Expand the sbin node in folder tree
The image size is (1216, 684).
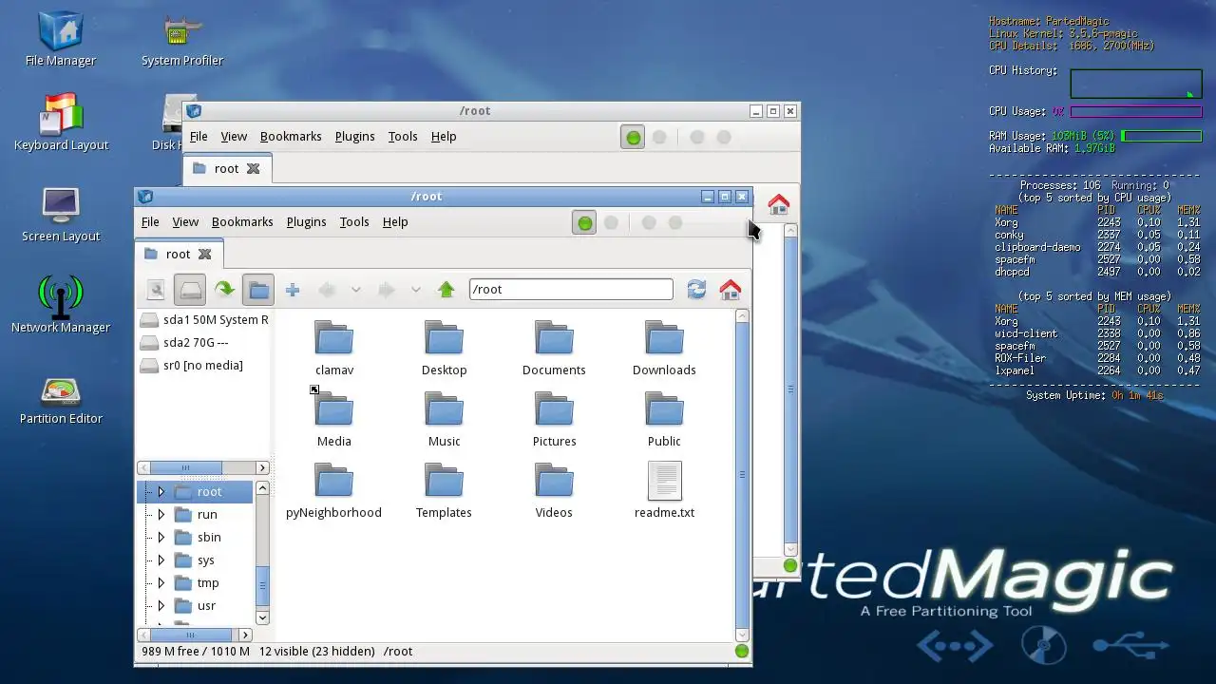[161, 537]
